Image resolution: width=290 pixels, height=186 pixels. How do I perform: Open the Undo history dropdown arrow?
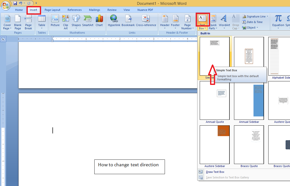24,3
